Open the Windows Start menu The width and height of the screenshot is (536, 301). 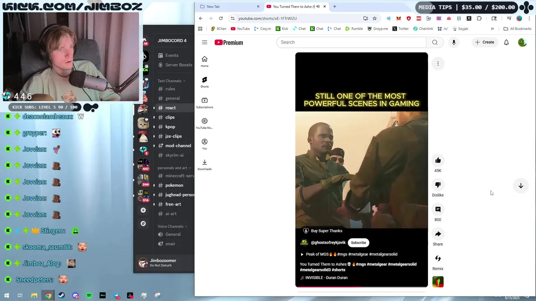(6, 296)
